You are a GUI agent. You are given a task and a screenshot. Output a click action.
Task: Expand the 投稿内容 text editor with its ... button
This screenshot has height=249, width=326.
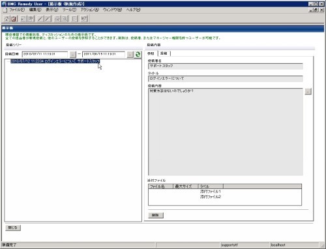[308, 91]
